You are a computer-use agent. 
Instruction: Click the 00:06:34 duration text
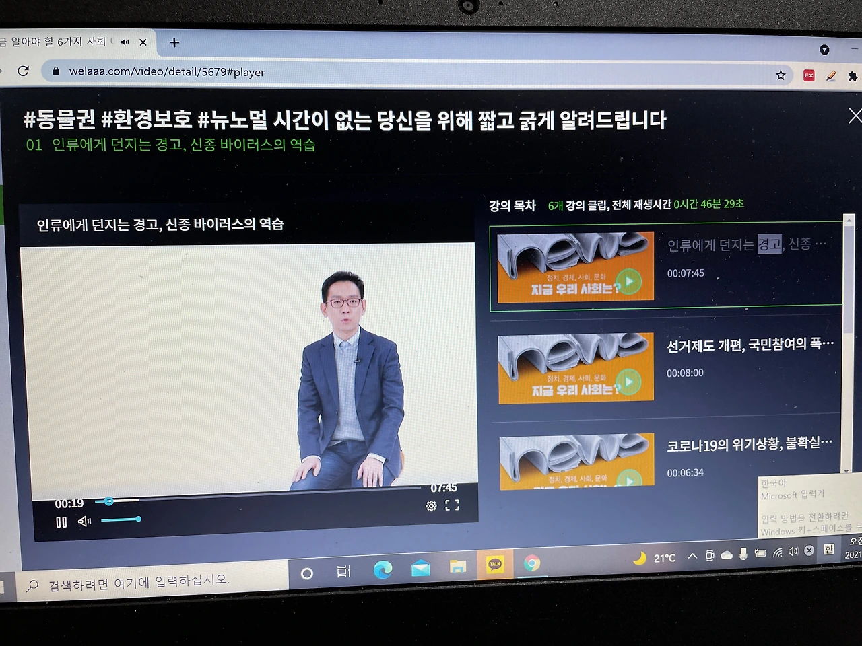coord(685,473)
